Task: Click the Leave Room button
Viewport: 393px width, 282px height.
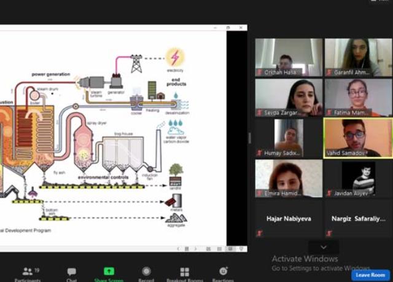Action: 370,275
